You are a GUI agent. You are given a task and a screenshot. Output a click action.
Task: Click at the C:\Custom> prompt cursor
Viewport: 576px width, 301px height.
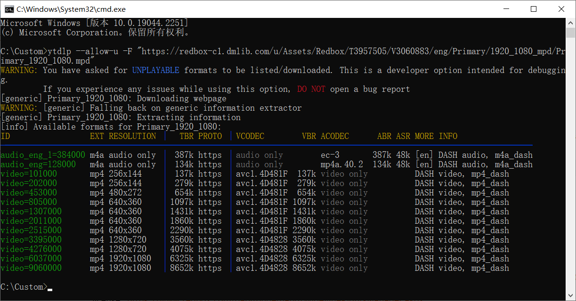(x=50, y=287)
